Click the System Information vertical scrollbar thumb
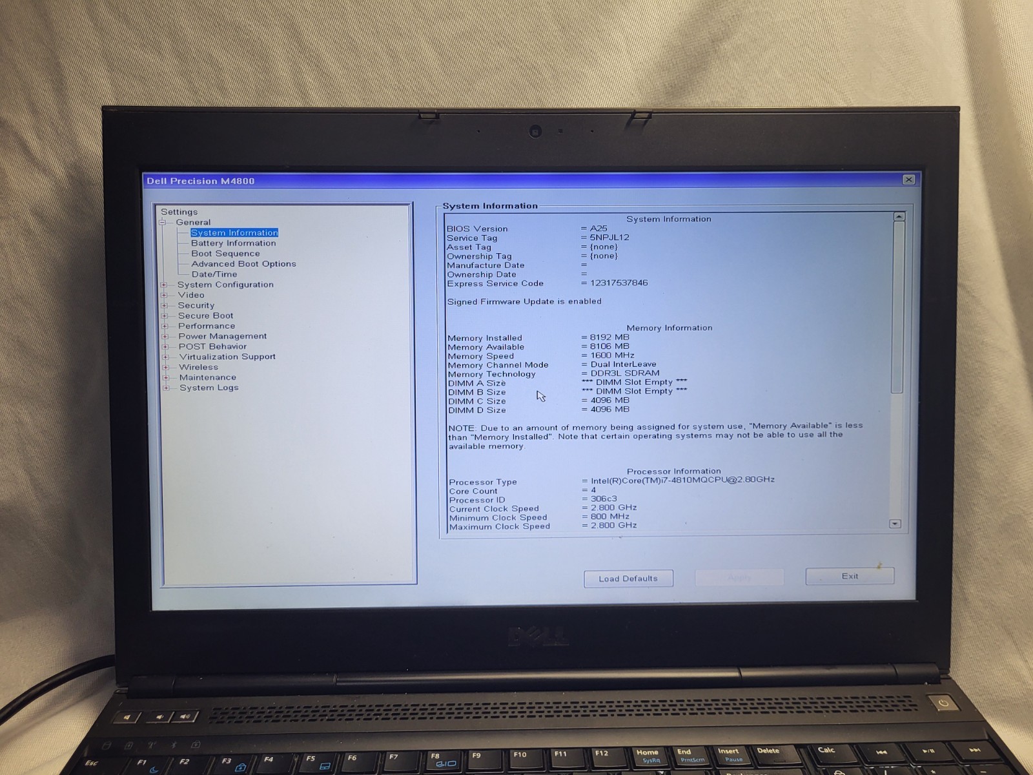Screen dimensions: 1033x775 897,307
